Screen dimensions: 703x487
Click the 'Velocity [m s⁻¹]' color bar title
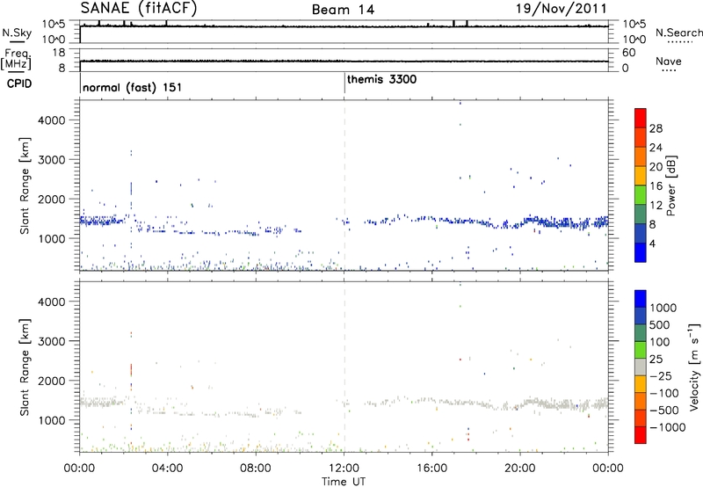click(x=694, y=367)
